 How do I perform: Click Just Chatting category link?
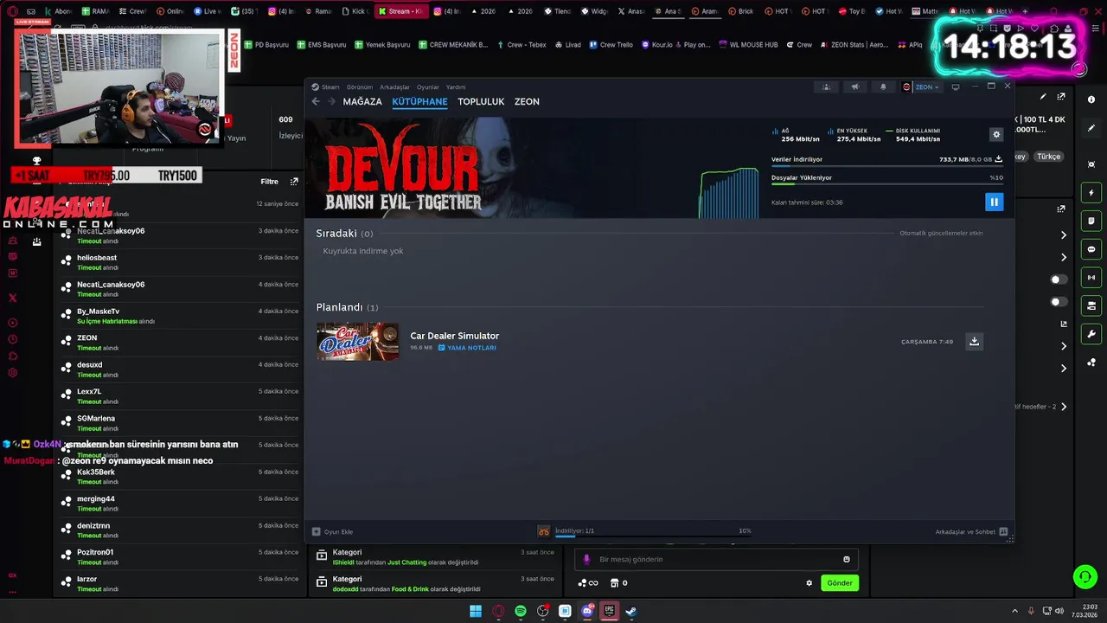point(407,562)
